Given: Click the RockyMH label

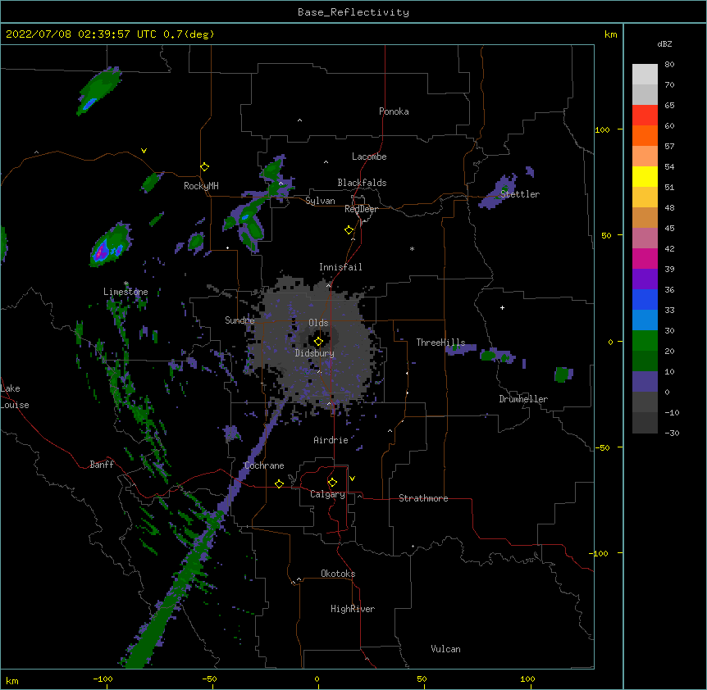Looking at the screenshot, I should [201, 186].
